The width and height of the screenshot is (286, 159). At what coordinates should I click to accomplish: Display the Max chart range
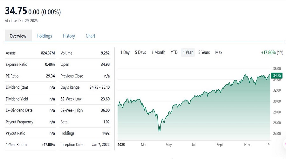[x=219, y=52]
